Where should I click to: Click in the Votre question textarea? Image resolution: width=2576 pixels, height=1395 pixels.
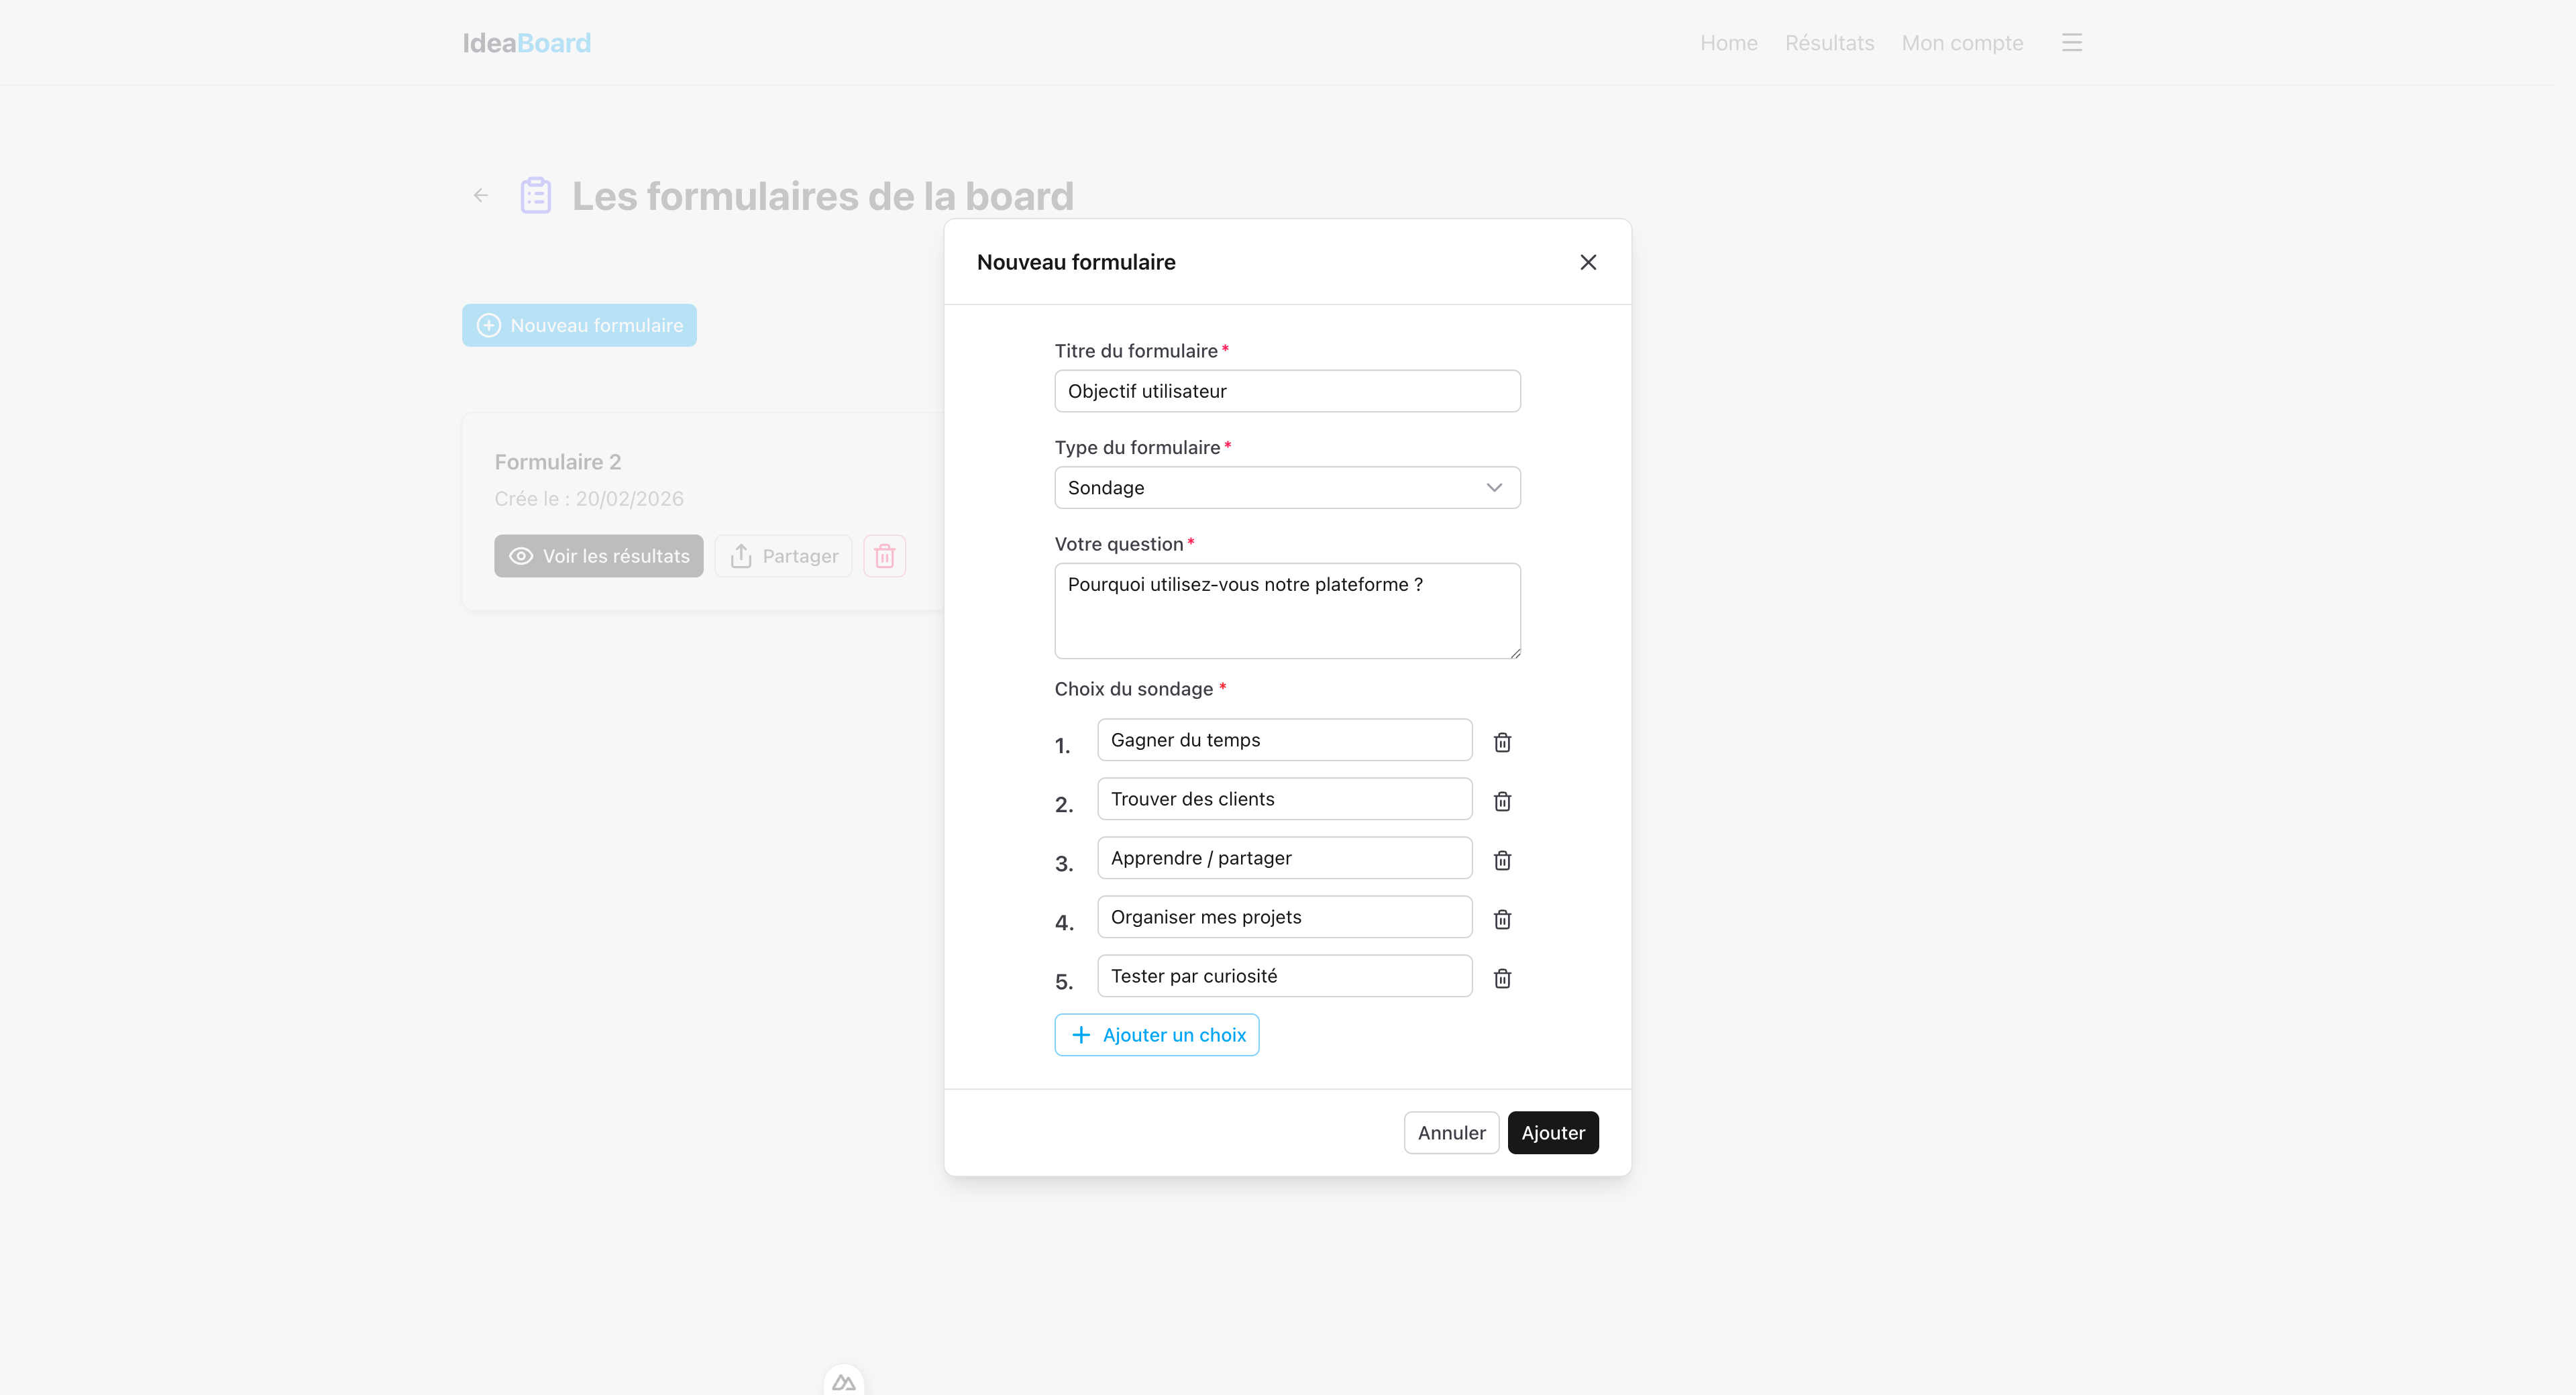(x=1286, y=611)
